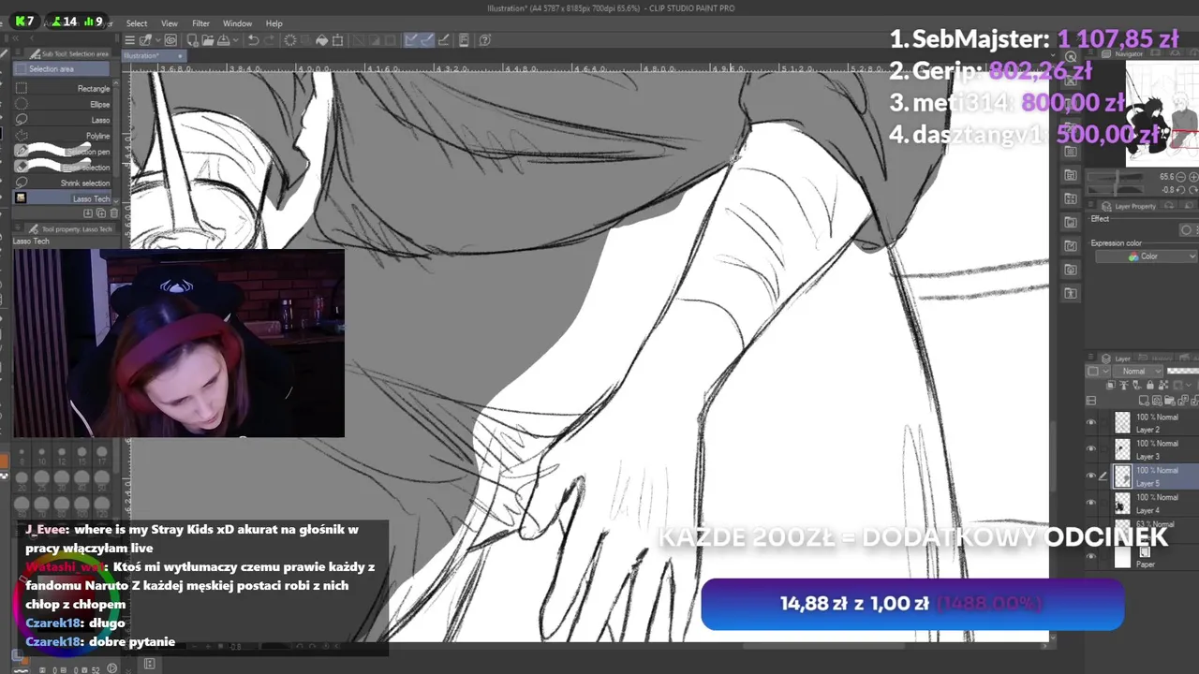Click the magnifier icon atop right dock
This screenshot has height=674, width=1199.
point(1071,56)
